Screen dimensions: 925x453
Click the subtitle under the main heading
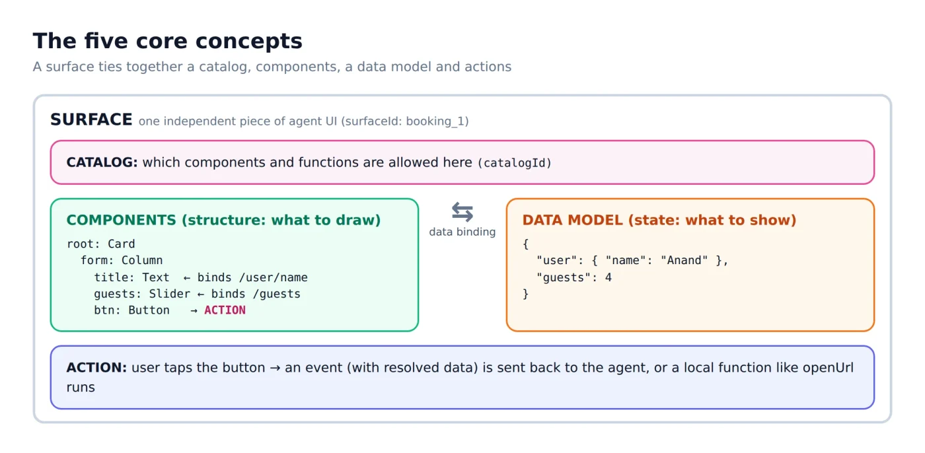272,67
